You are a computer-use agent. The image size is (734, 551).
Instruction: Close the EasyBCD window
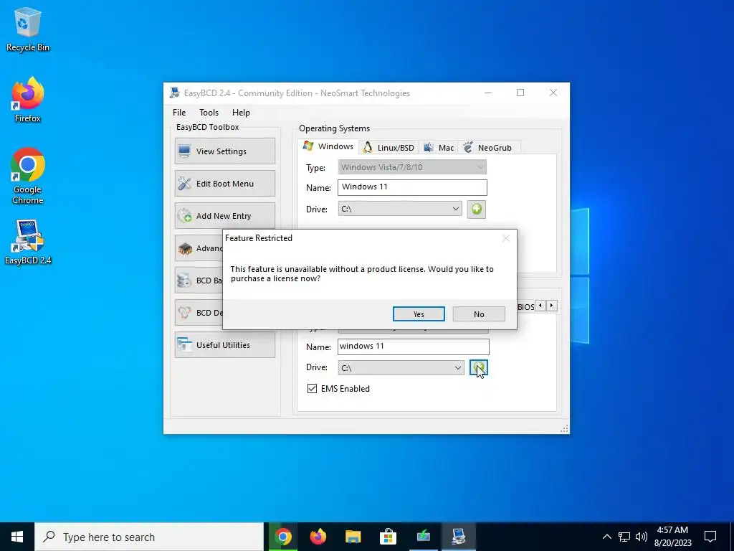pos(553,93)
